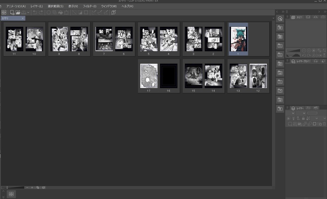Click the Scale/Rotate transform icon
327x199 pixels.
tap(66, 13)
